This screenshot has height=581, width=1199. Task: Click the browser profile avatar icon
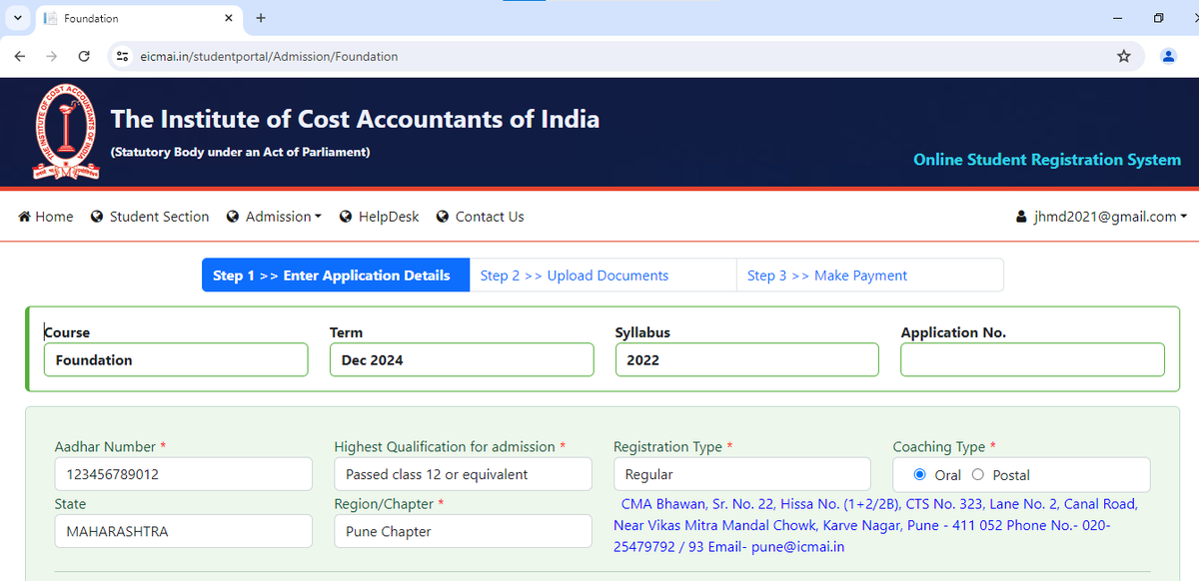[x=1168, y=57]
